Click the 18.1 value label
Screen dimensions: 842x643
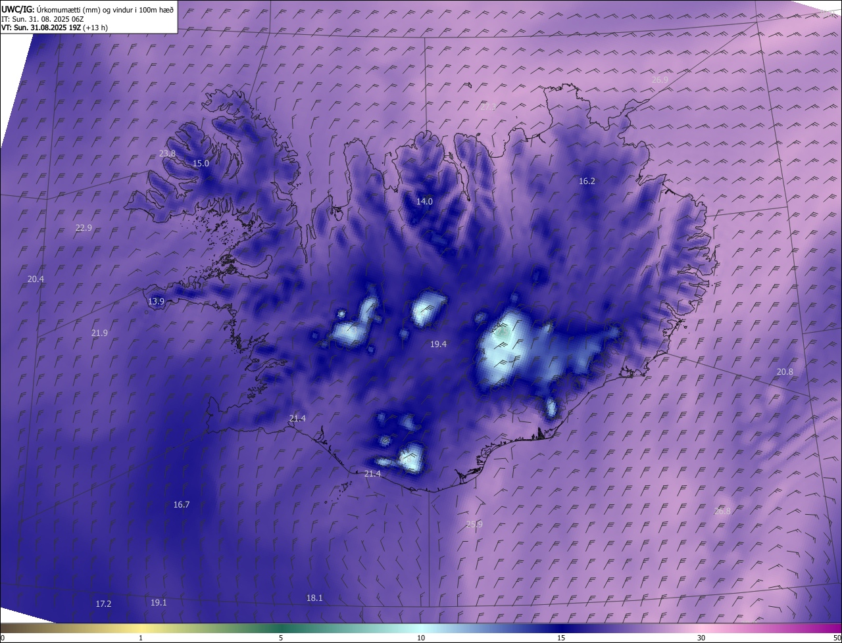314,598
